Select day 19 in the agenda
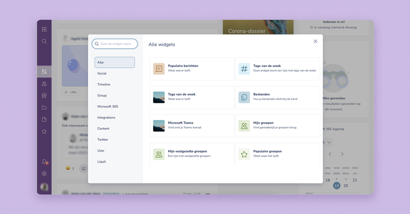 337,186
